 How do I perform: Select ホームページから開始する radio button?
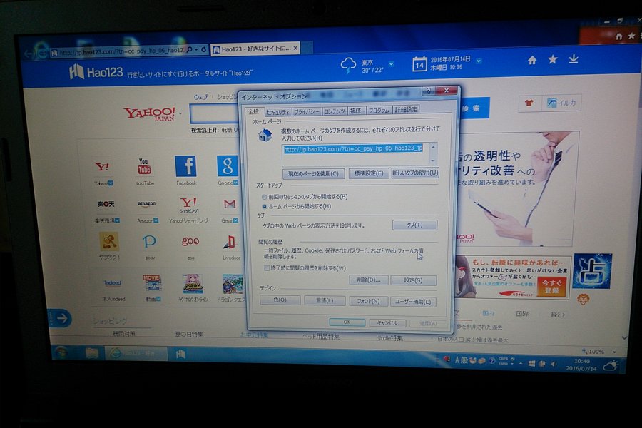click(265, 206)
